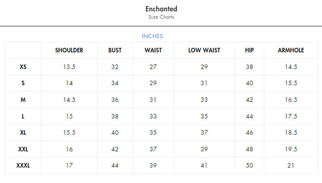Select the XXXL size row label
The width and height of the screenshot is (322, 183).
tap(23, 166)
